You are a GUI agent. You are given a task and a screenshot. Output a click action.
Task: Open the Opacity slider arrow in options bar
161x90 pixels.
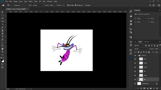[55, 5]
